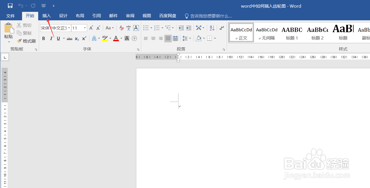Viewport: 370px width, 188px height.
Task: Switch to the 插入 tab
Action: pyautogui.click(x=46, y=16)
